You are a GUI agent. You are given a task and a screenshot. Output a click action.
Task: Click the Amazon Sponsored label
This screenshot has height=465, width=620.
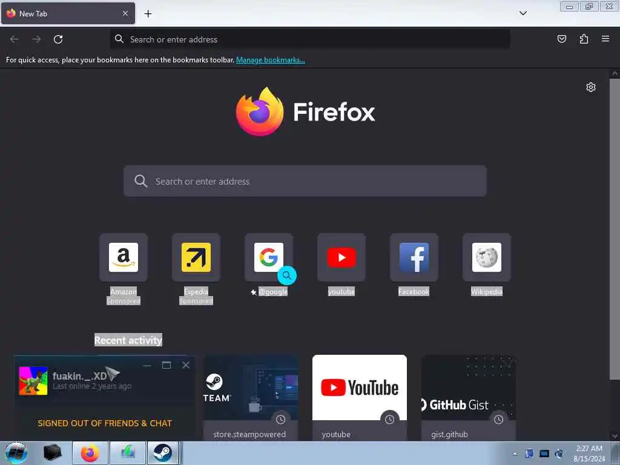click(124, 302)
